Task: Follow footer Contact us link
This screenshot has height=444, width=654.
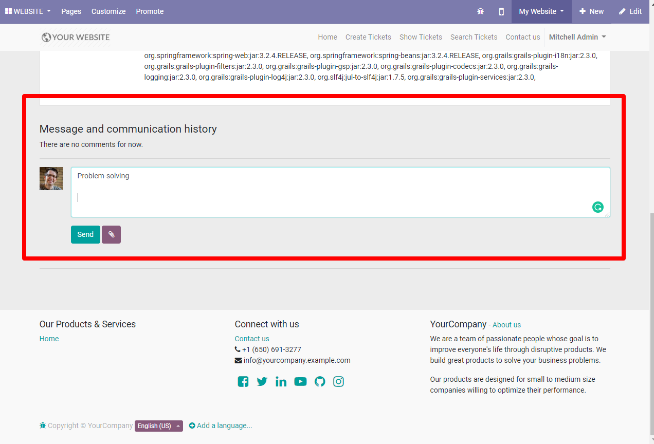Action: click(252, 339)
